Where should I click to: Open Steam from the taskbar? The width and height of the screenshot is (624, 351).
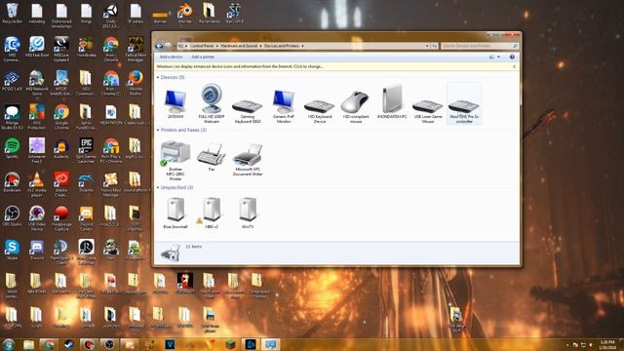click(x=68, y=344)
